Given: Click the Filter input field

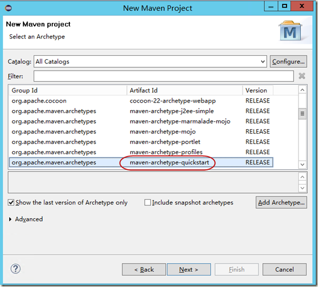Looking at the screenshot, I should [164, 76].
